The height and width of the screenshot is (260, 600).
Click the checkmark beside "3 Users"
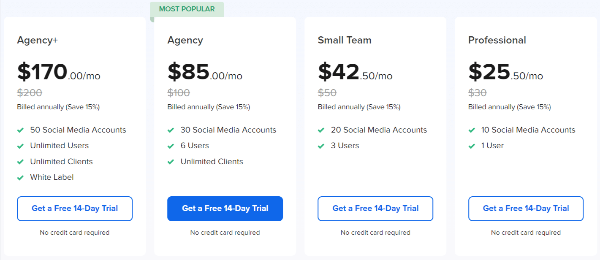click(320, 146)
